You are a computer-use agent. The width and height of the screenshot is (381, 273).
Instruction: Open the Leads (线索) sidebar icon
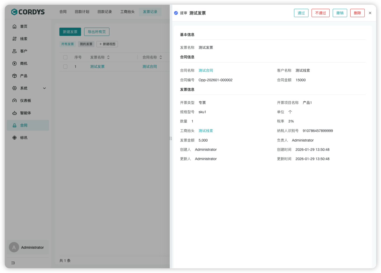point(14,39)
